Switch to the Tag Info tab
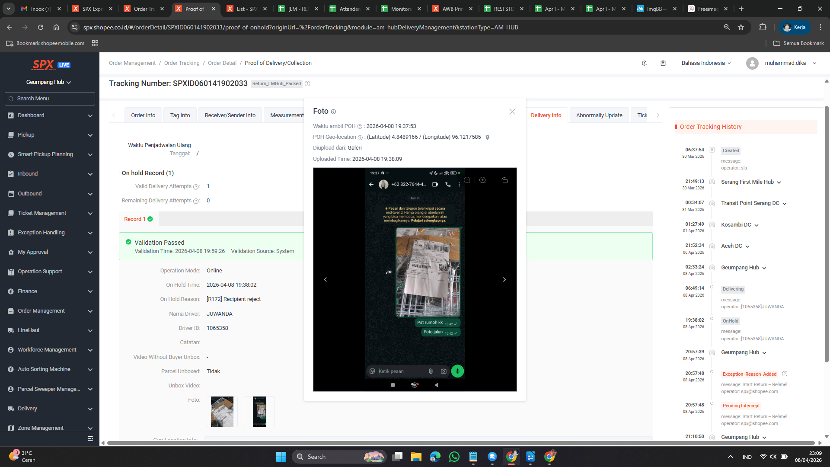 click(180, 115)
